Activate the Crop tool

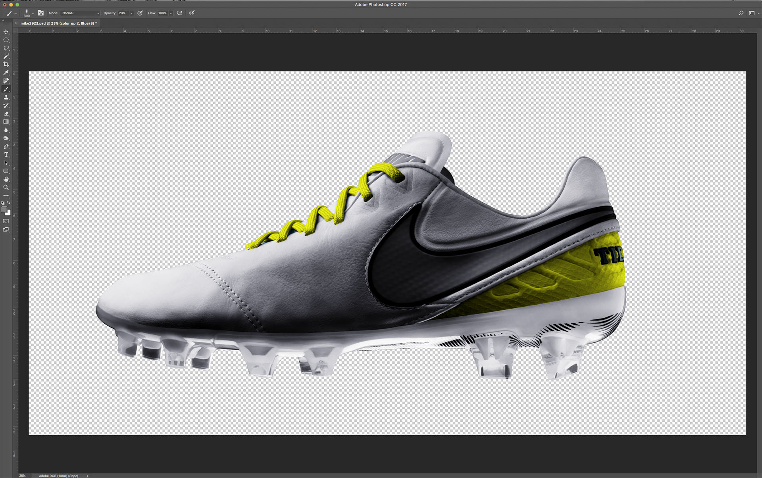[x=6, y=64]
